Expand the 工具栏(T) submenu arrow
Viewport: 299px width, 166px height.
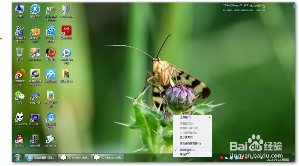pyautogui.click(x=209, y=117)
